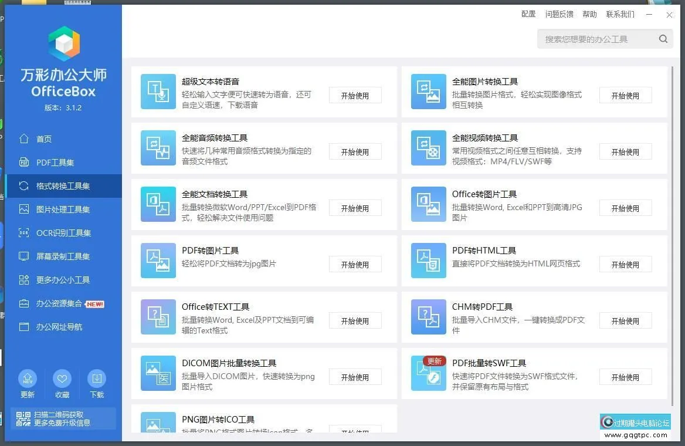Click the 全能音频转换工具 icon
Viewport: 685px width, 446px height.
click(158, 148)
